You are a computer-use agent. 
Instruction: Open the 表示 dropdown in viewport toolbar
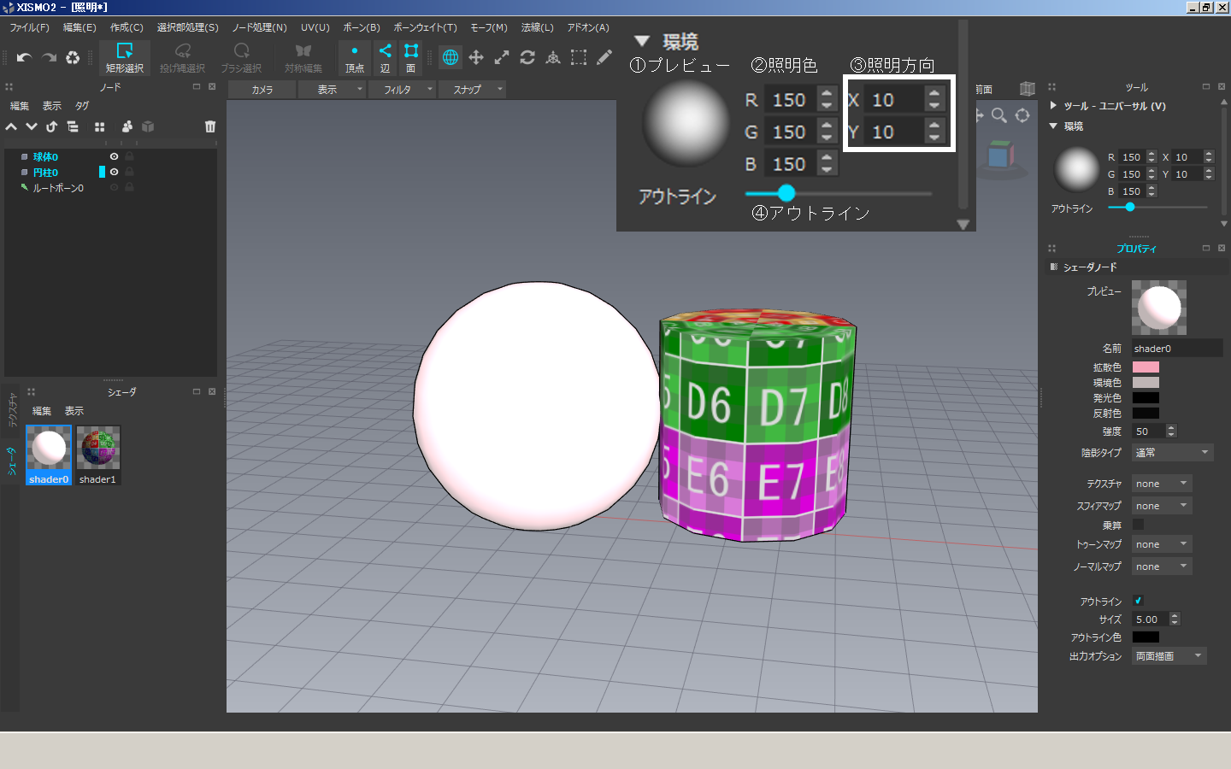pos(333,89)
